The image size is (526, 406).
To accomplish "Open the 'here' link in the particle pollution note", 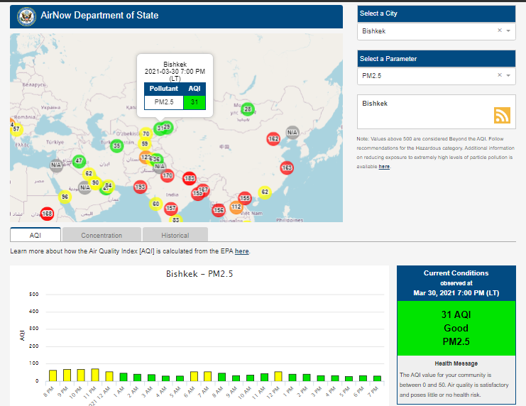I will tap(384, 167).
